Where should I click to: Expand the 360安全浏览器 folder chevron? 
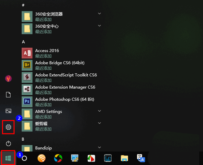pyautogui.click(x=99, y=14)
